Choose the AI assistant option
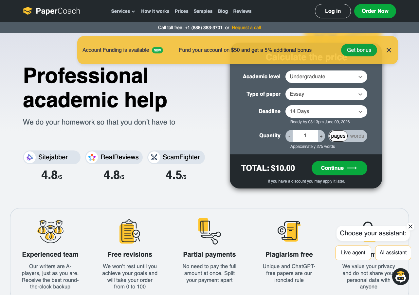 coord(393,253)
